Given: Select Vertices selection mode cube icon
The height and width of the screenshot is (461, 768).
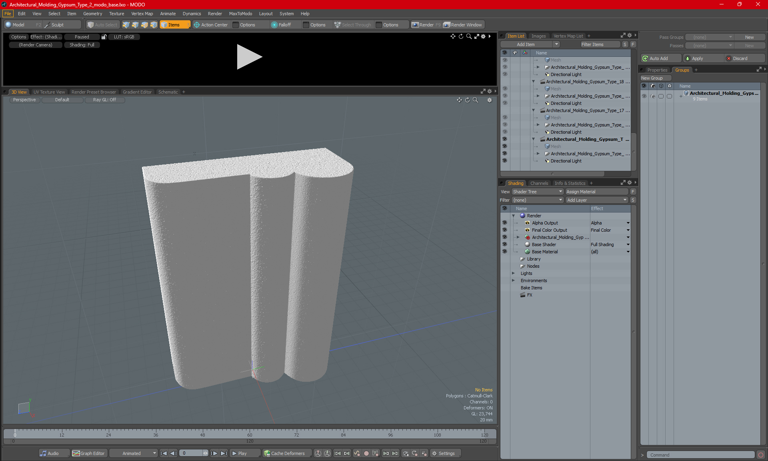Looking at the screenshot, I should (x=126, y=25).
